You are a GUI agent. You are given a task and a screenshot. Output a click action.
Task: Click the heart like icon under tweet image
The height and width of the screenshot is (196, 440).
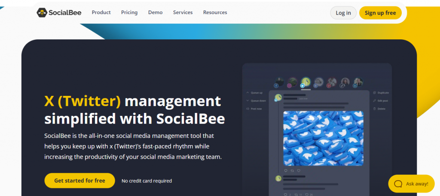299,171
